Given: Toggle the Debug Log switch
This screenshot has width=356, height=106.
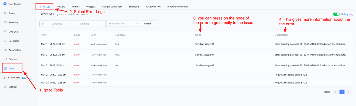Looking at the screenshot, I should coord(336,14).
